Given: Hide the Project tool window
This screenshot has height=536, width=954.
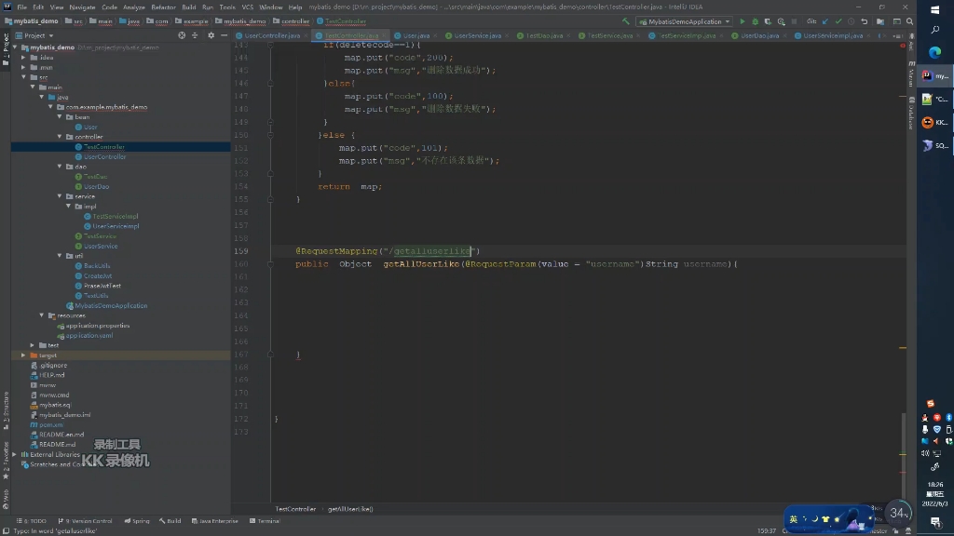Looking at the screenshot, I should point(224,35).
